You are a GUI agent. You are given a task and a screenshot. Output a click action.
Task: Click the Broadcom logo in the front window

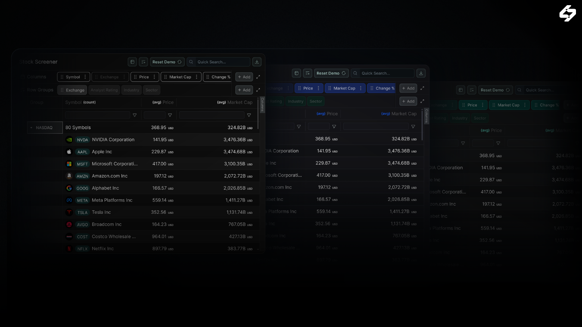(69, 224)
